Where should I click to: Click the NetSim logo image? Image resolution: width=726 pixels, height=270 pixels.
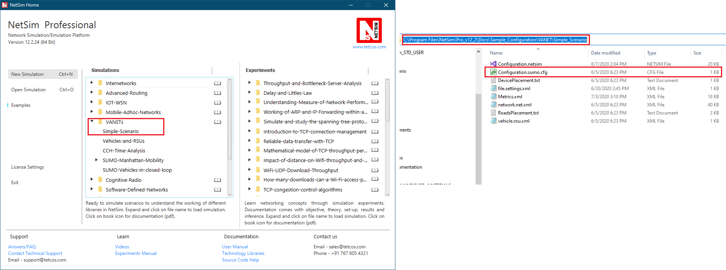click(369, 30)
